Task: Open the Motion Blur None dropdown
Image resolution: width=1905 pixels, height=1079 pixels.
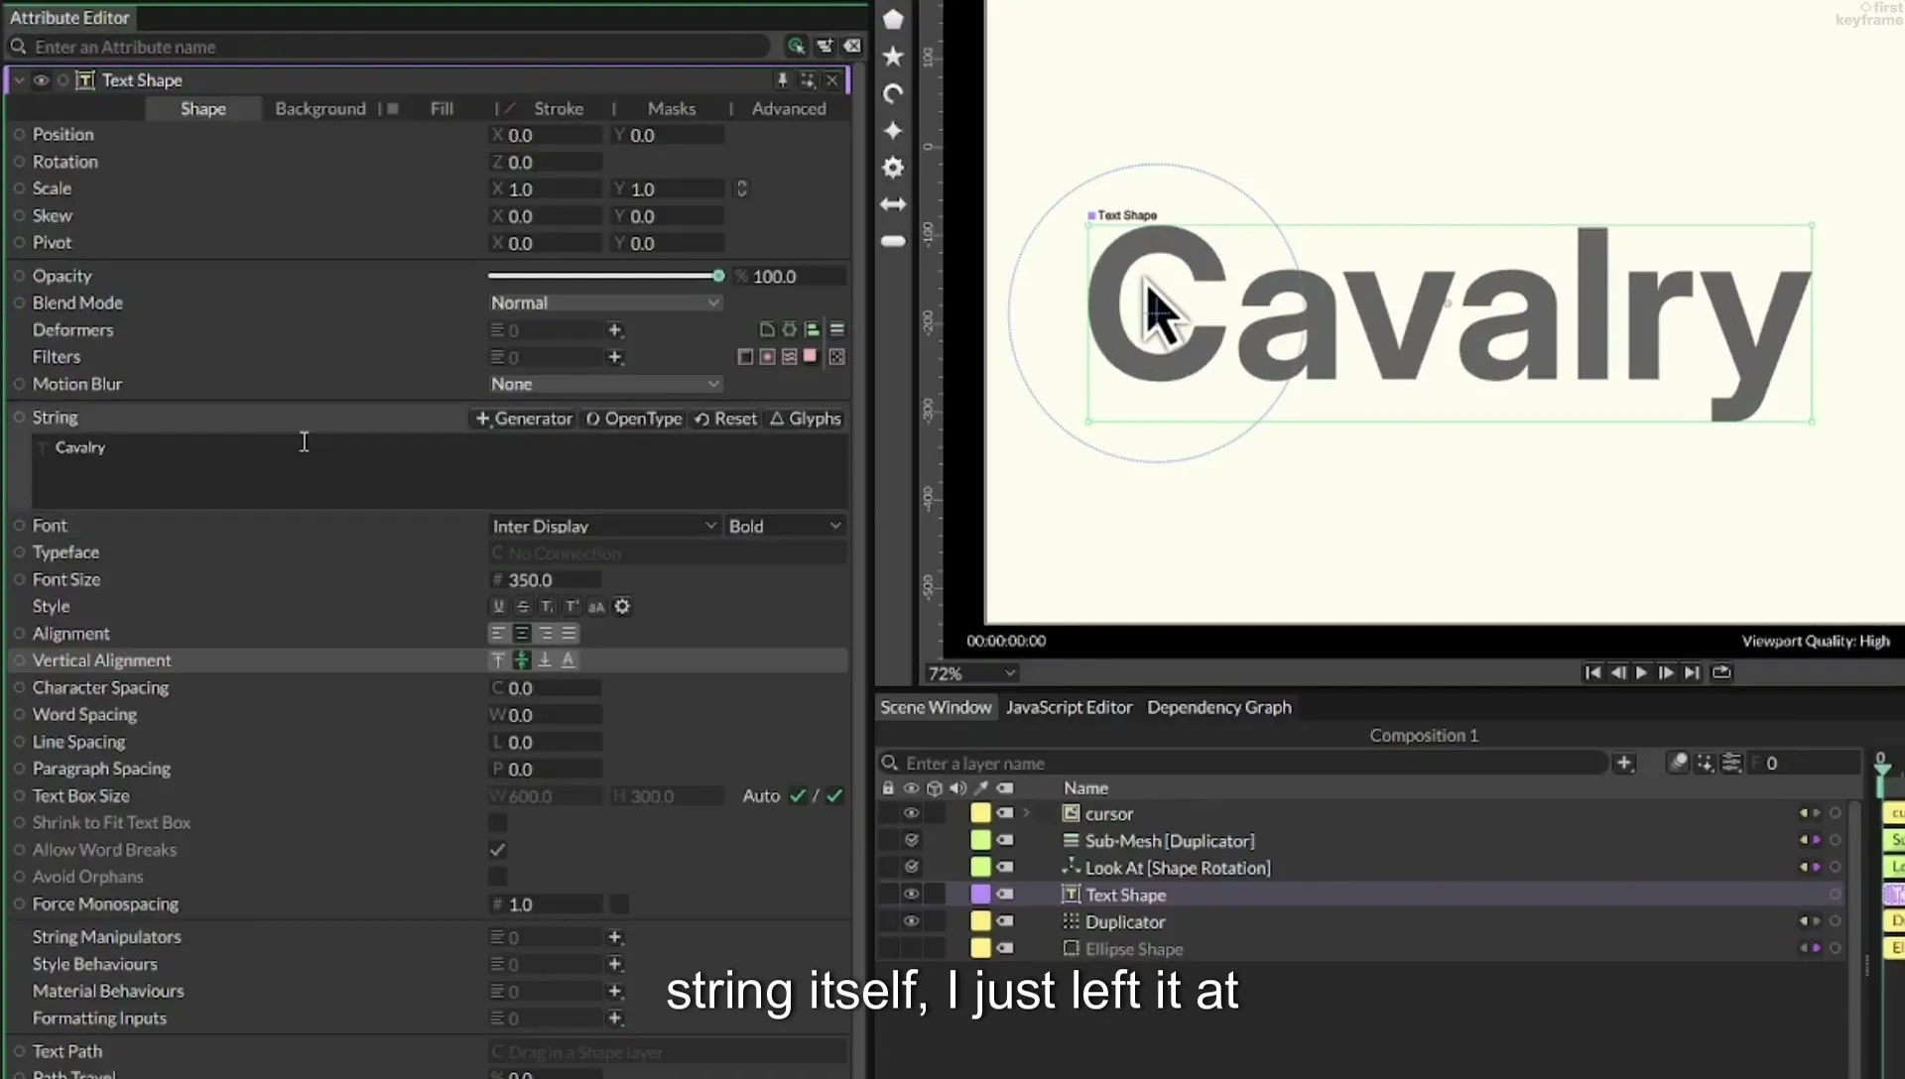Action: click(x=605, y=385)
